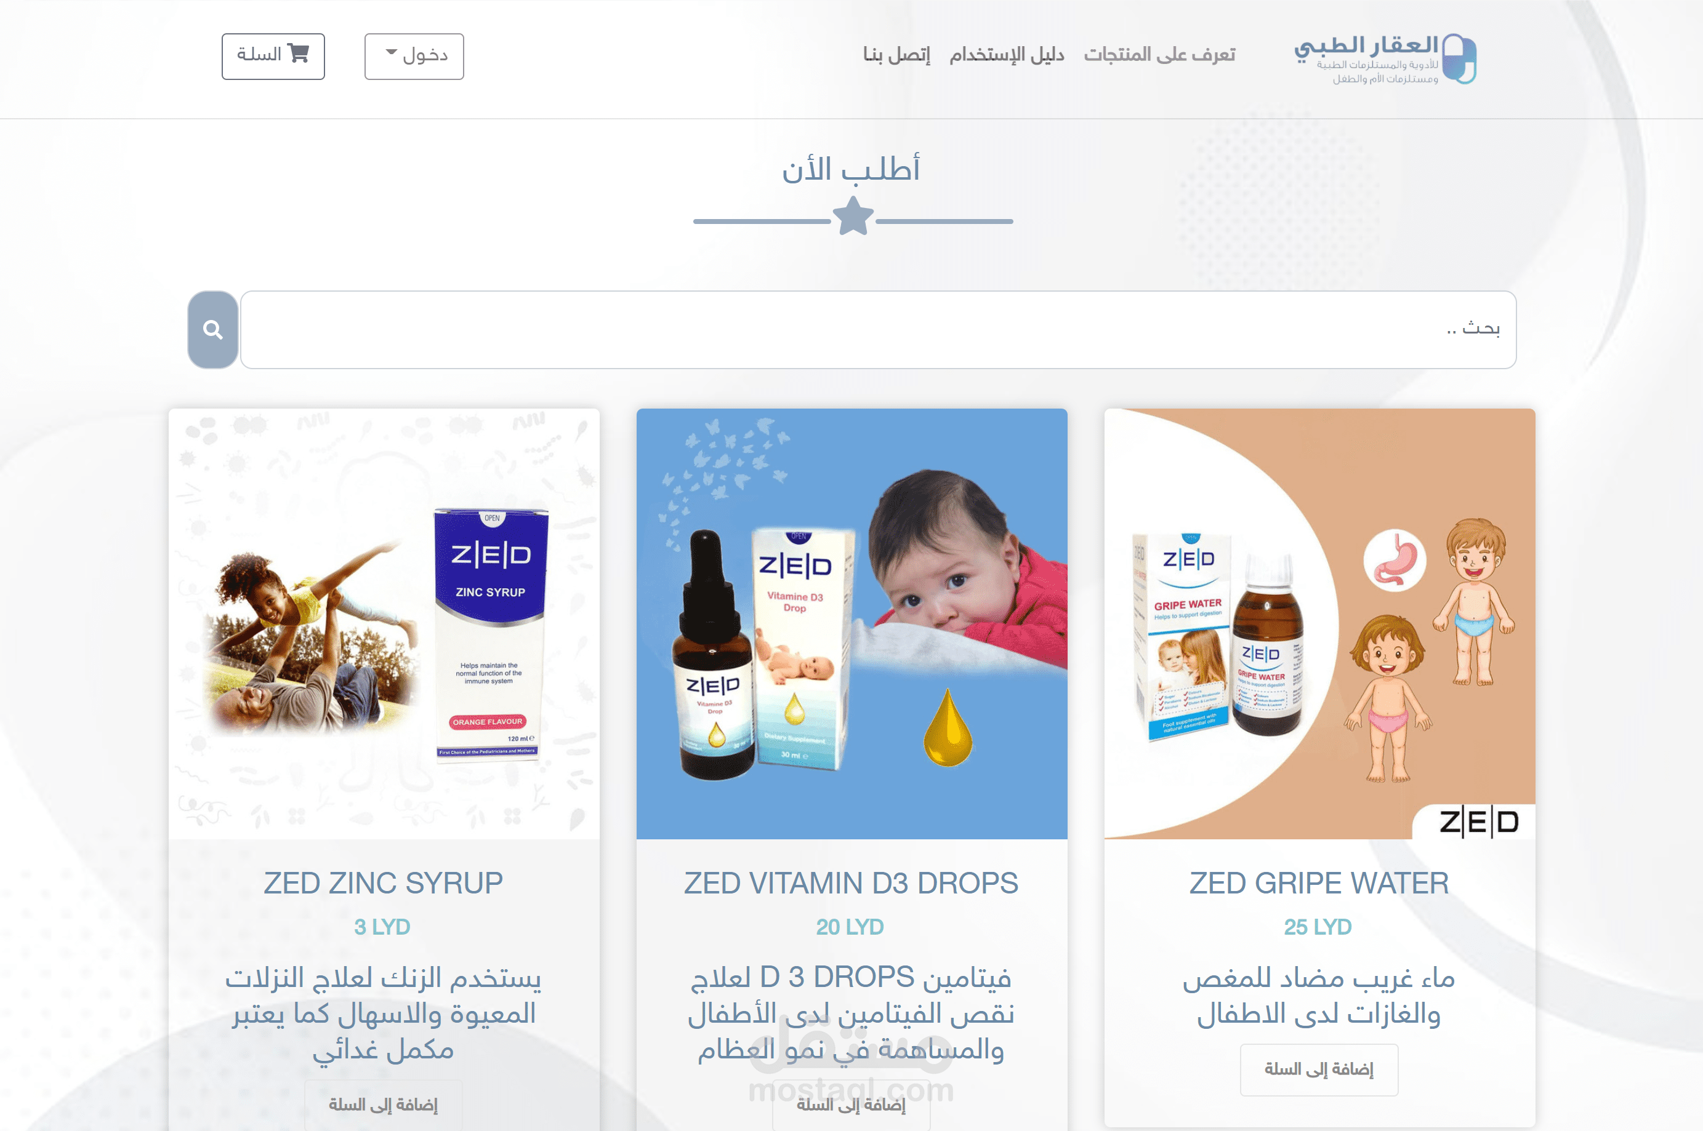Viewport: 1703px width, 1131px height.
Task: Click the magnifier search icon button
Action: pyautogui.click(x=213, y=330)
